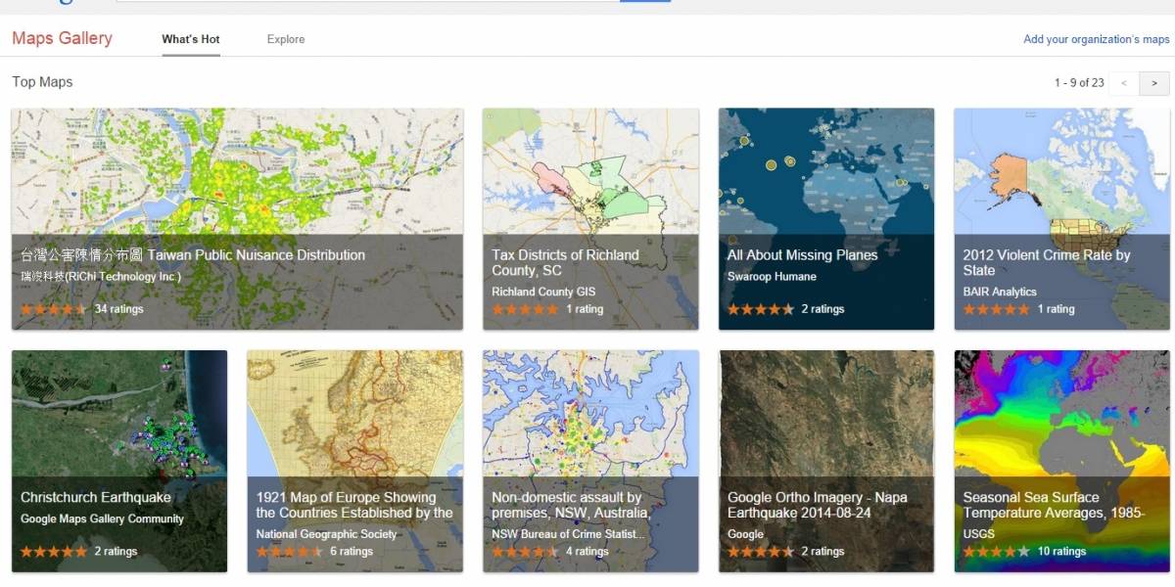Viewport: 1175px width, 587px height.
Task: Click the 34 ratings text
Action: click(x=118, y=309)
